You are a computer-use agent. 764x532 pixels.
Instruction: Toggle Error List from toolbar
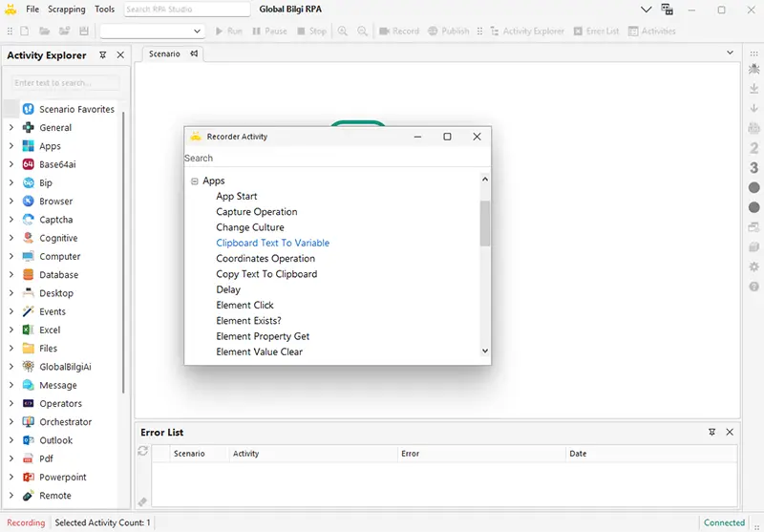tap(596, 32)
